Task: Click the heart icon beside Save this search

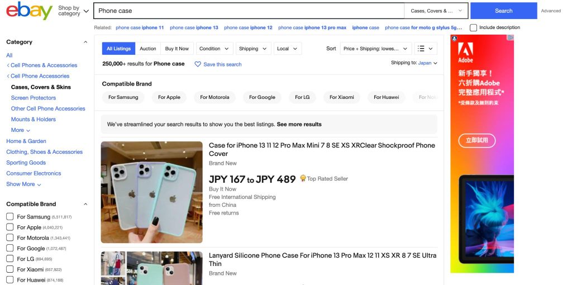Action: point(198,64)
